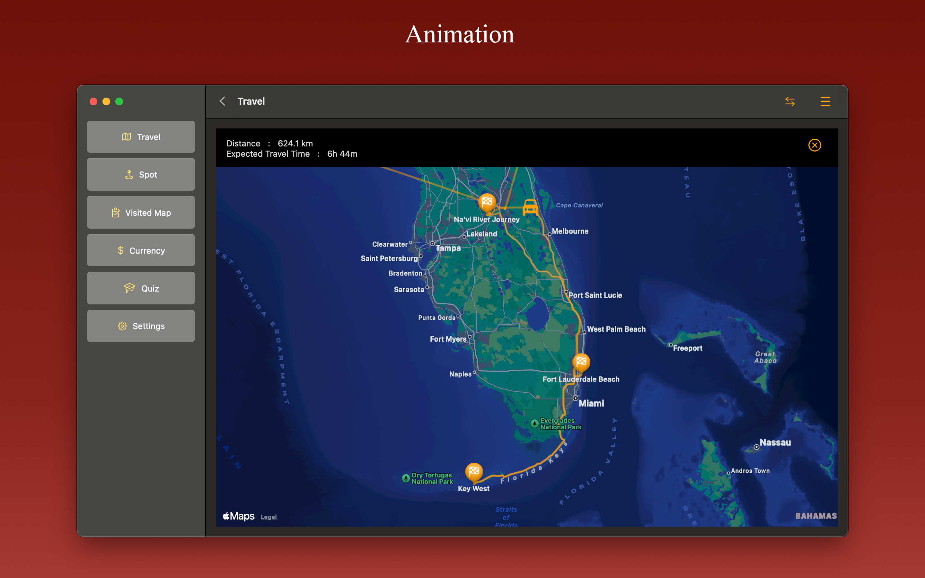Select the Key West flag pin

tap(474, 472)
